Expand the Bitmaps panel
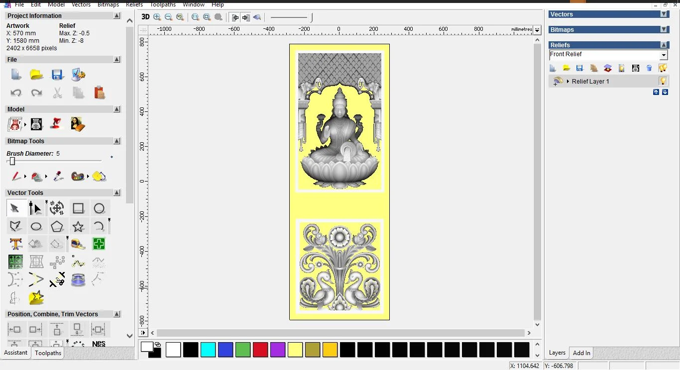Screen dimensions: 680x370 pyautogui.click(x=664, y=30)
